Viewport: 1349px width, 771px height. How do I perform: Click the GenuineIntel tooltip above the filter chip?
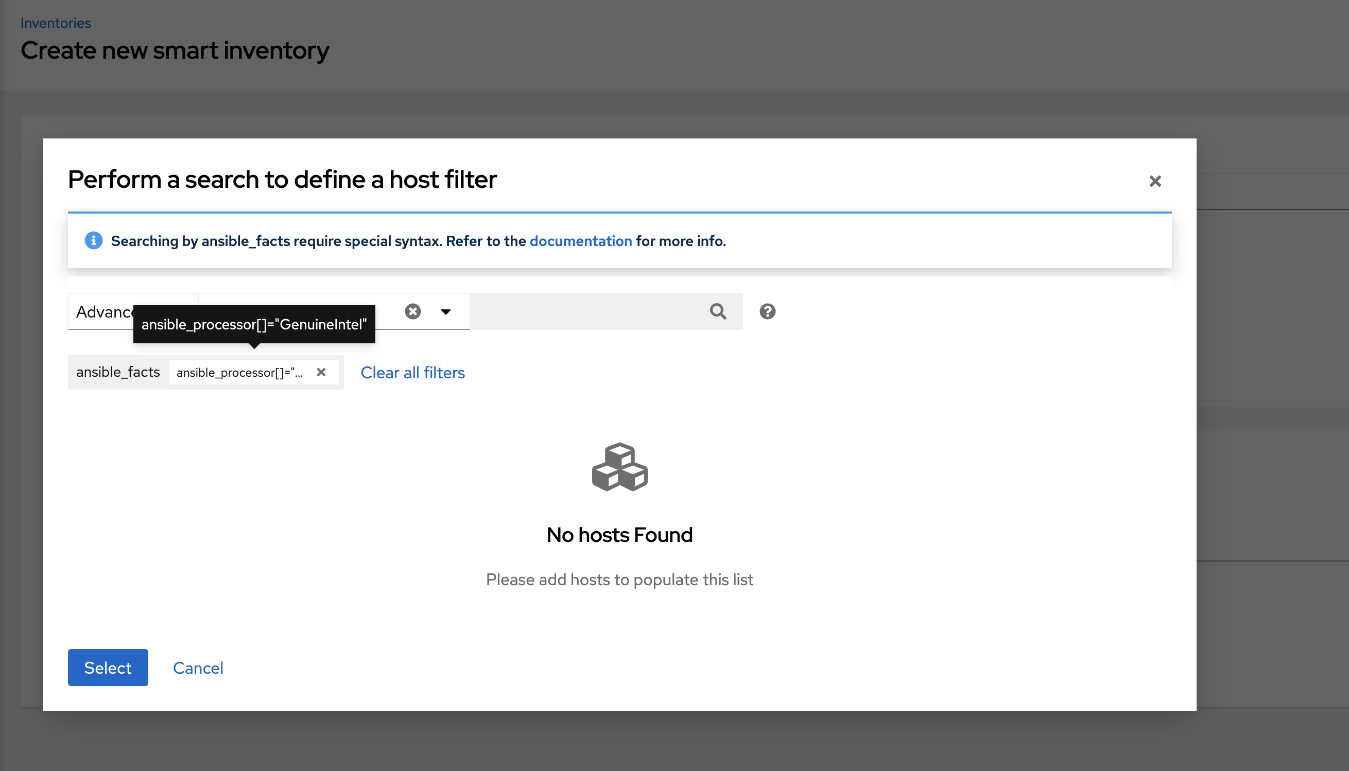254,324
